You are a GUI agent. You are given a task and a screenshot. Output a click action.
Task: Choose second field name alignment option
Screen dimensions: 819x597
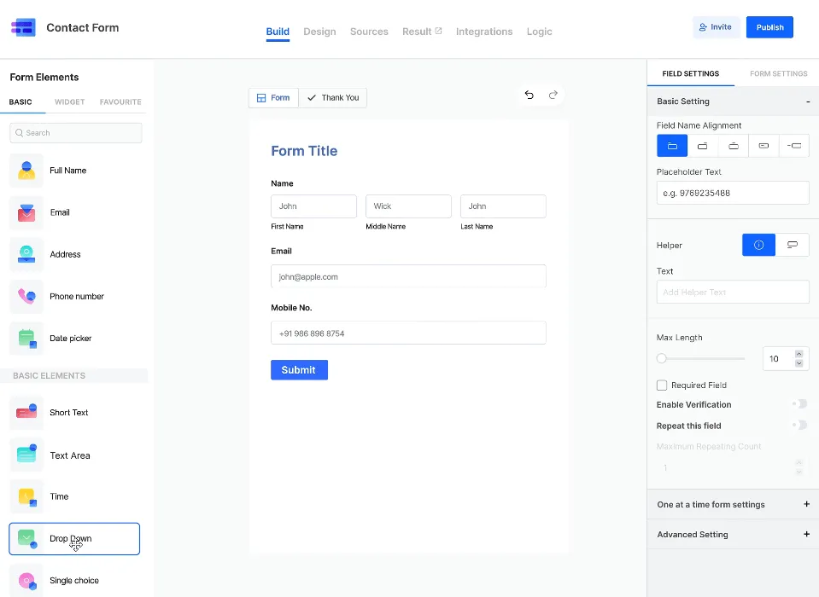[x=703, y=146]
